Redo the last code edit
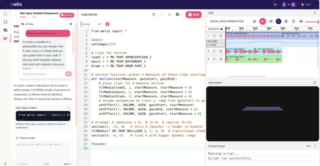The image size is (320, 166). [162, 15]
